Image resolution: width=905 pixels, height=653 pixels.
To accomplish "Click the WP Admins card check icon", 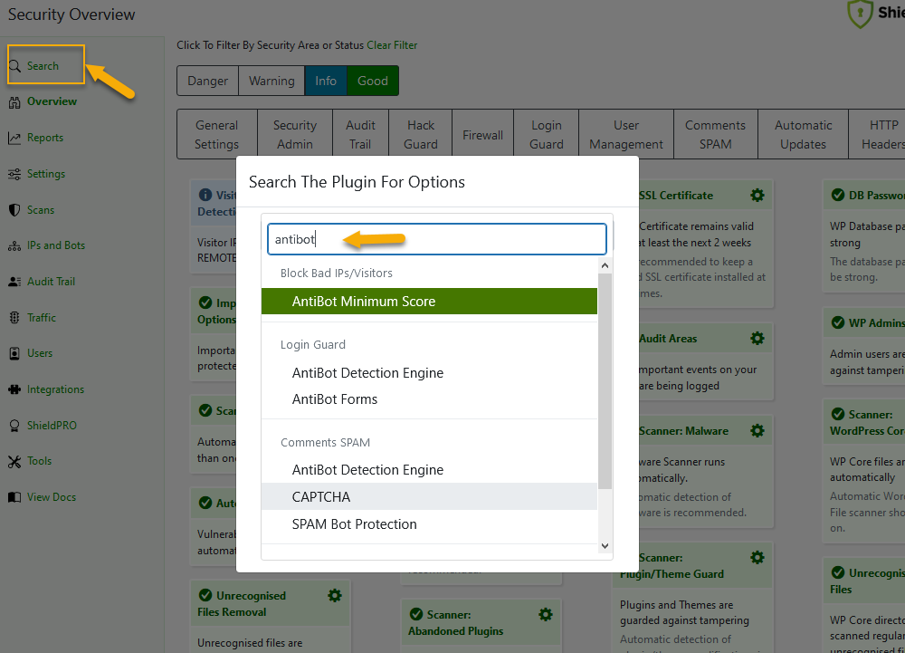I will (837, 322).
